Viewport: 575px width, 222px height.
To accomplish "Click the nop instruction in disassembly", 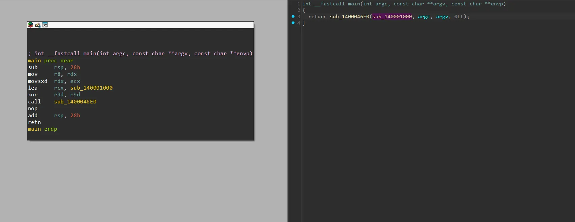I will tap(33, 108).
